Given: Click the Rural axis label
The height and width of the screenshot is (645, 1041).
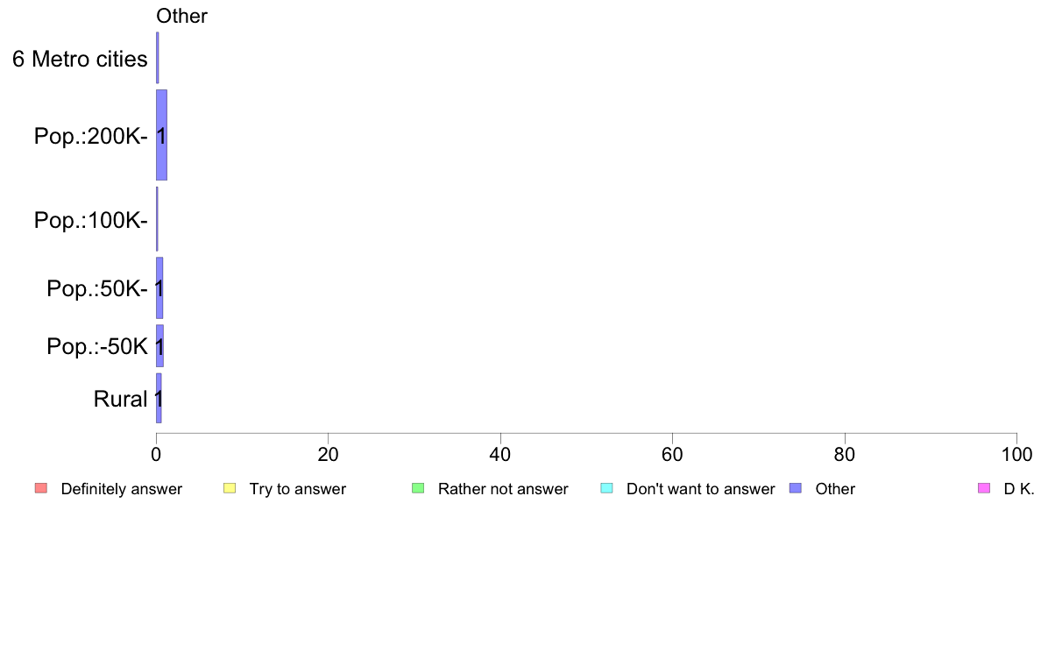Looking at the screenshot, I should pos(120,400).
